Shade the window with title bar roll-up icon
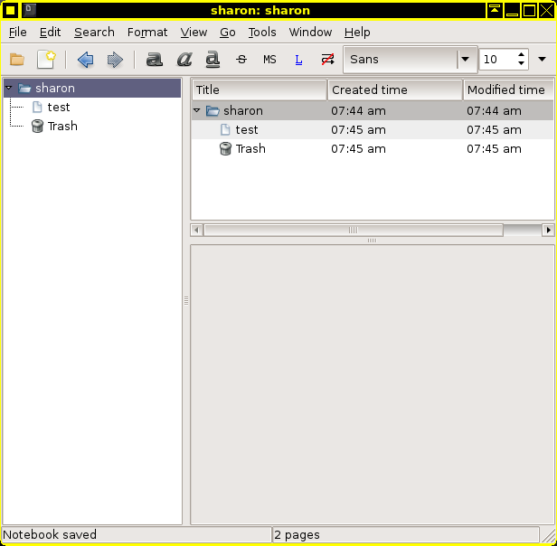This screenshot has width=557, height=546. tap(494, 10)
